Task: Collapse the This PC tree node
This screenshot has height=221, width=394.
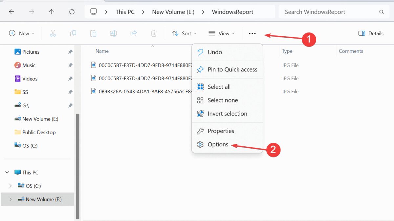Action: pos(7,172)
